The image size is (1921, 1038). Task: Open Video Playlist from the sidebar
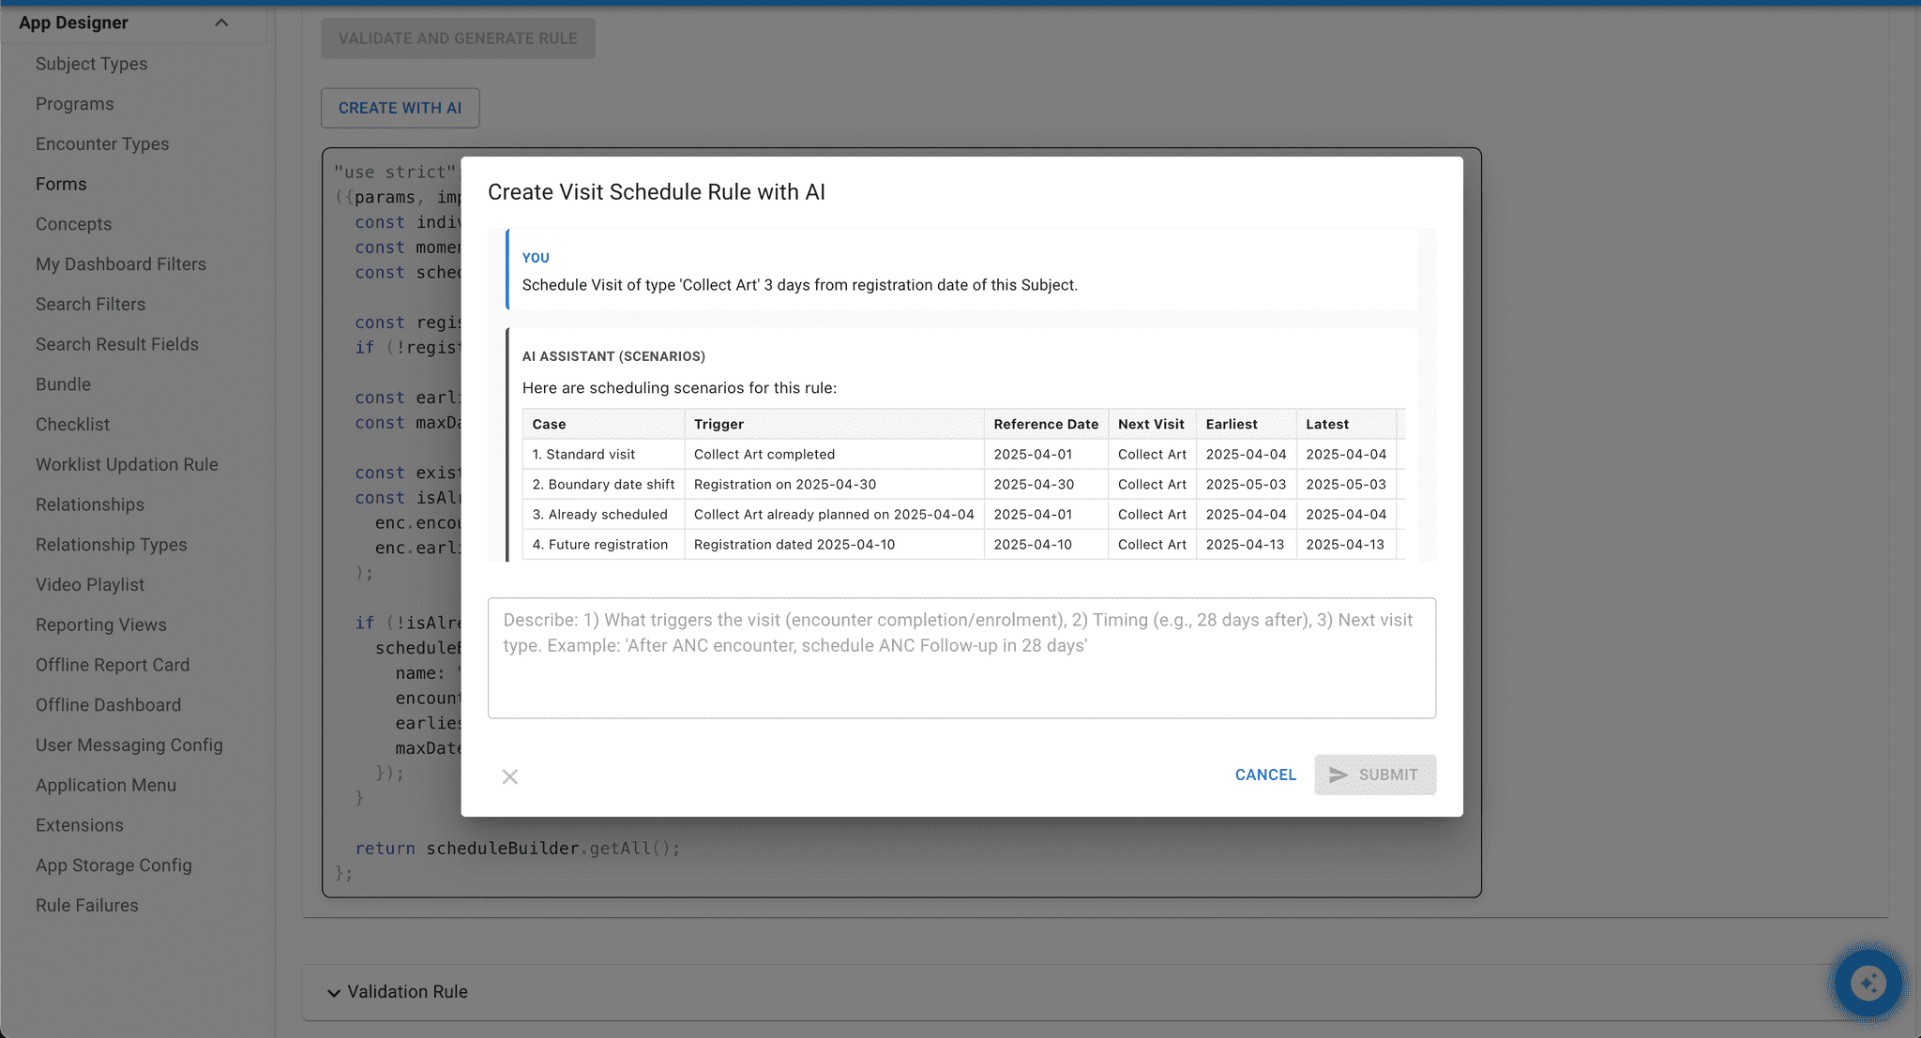[89, 584]
